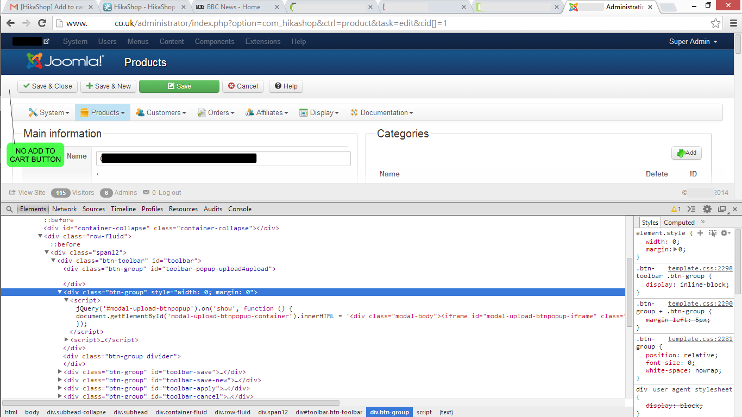Click the browser back arrow

pos(10,23)
